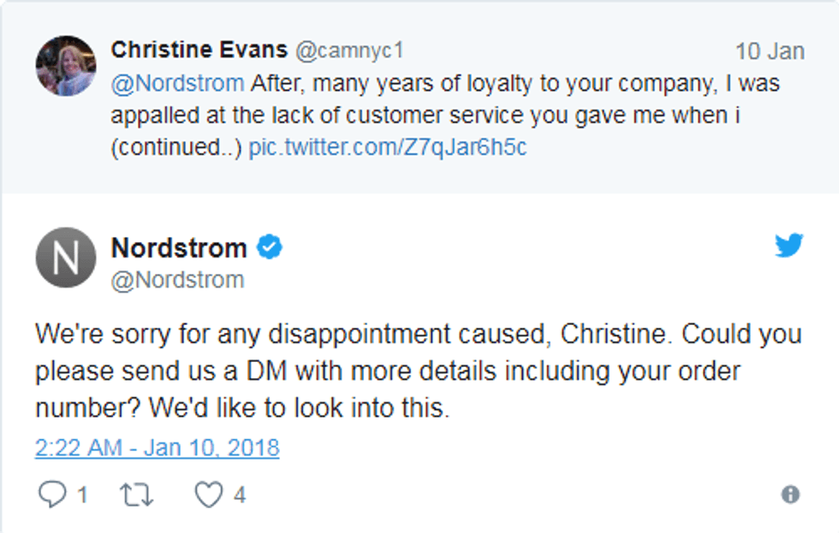Open the pic.twitter.com/Z7qJar6h5c link

(x=387, y=147)
